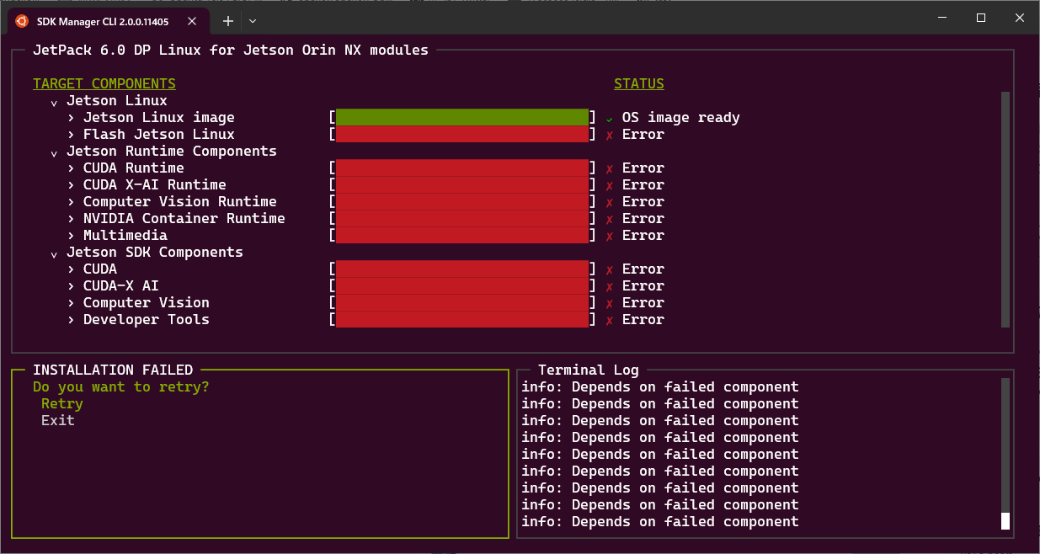
Task: Click the red X beside CUDA Runtime error
Action: [x=611, y=168]
